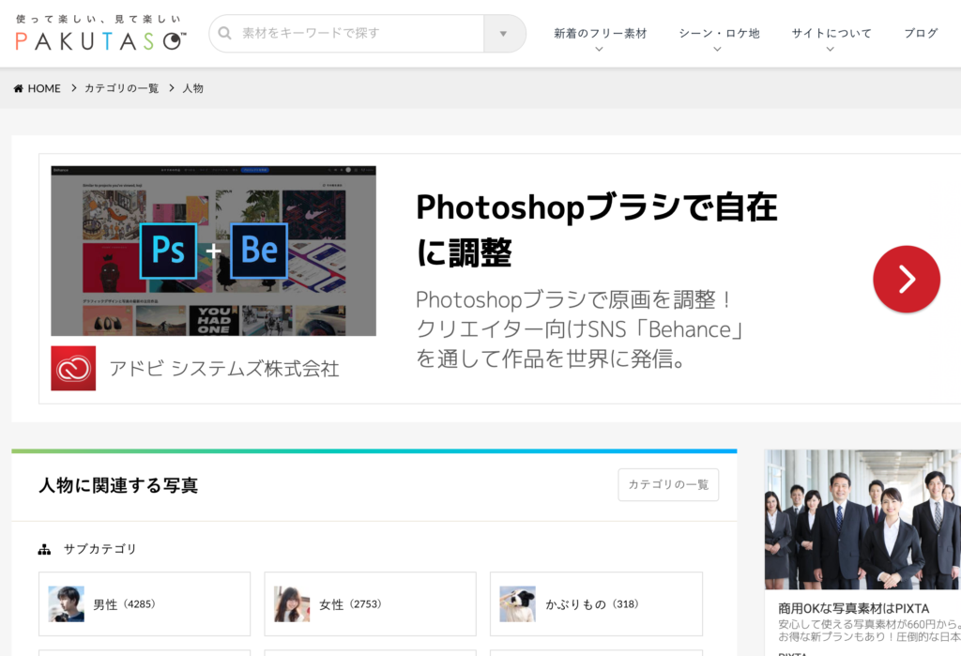The image size is (961, 656).
Task: Select 人物 in the breadcrumb
Action: coord(192,88)
